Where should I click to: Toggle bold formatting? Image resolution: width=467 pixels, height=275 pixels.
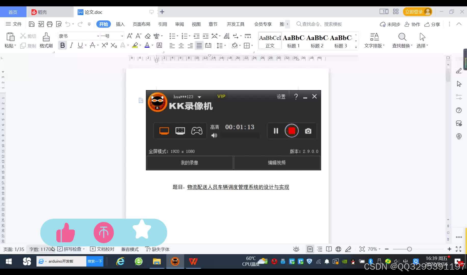(62, 45)
